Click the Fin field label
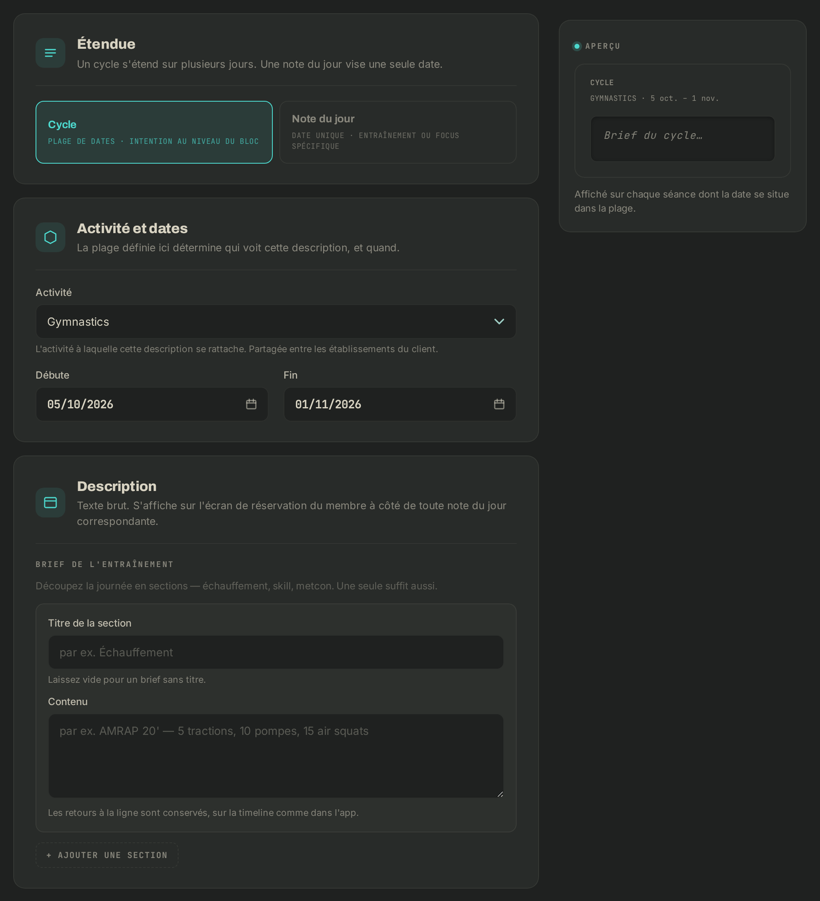 291,375
